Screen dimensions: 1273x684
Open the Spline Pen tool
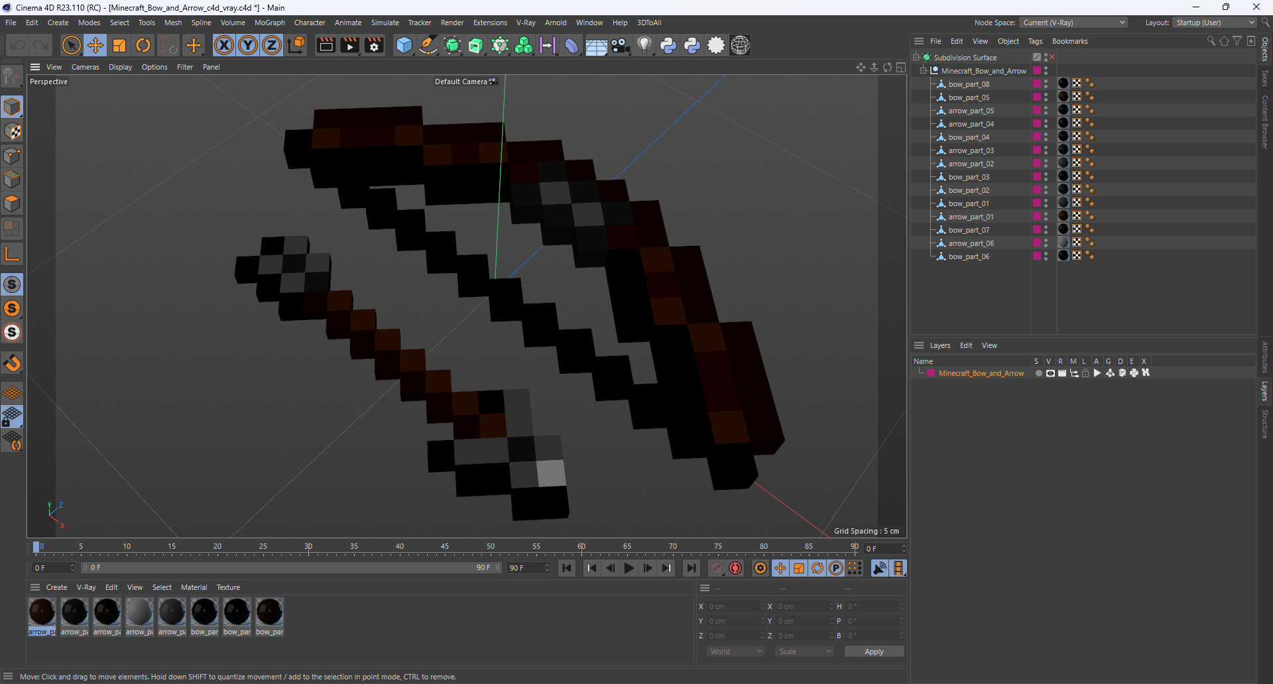[x=428, y=45]
